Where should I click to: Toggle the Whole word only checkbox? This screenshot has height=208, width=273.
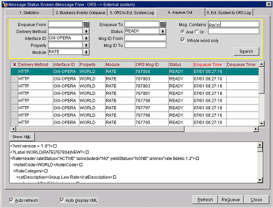[182, 40]
